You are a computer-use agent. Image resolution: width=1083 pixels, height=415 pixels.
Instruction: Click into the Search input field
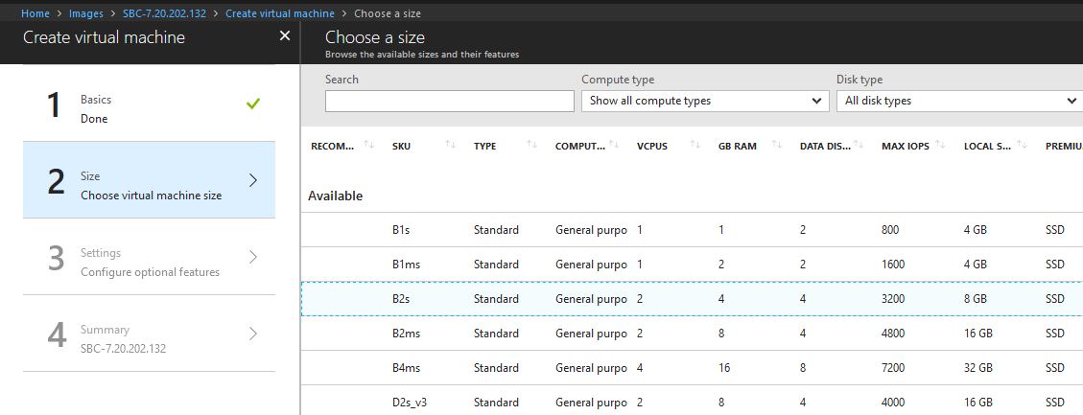[x=450, y=101]
